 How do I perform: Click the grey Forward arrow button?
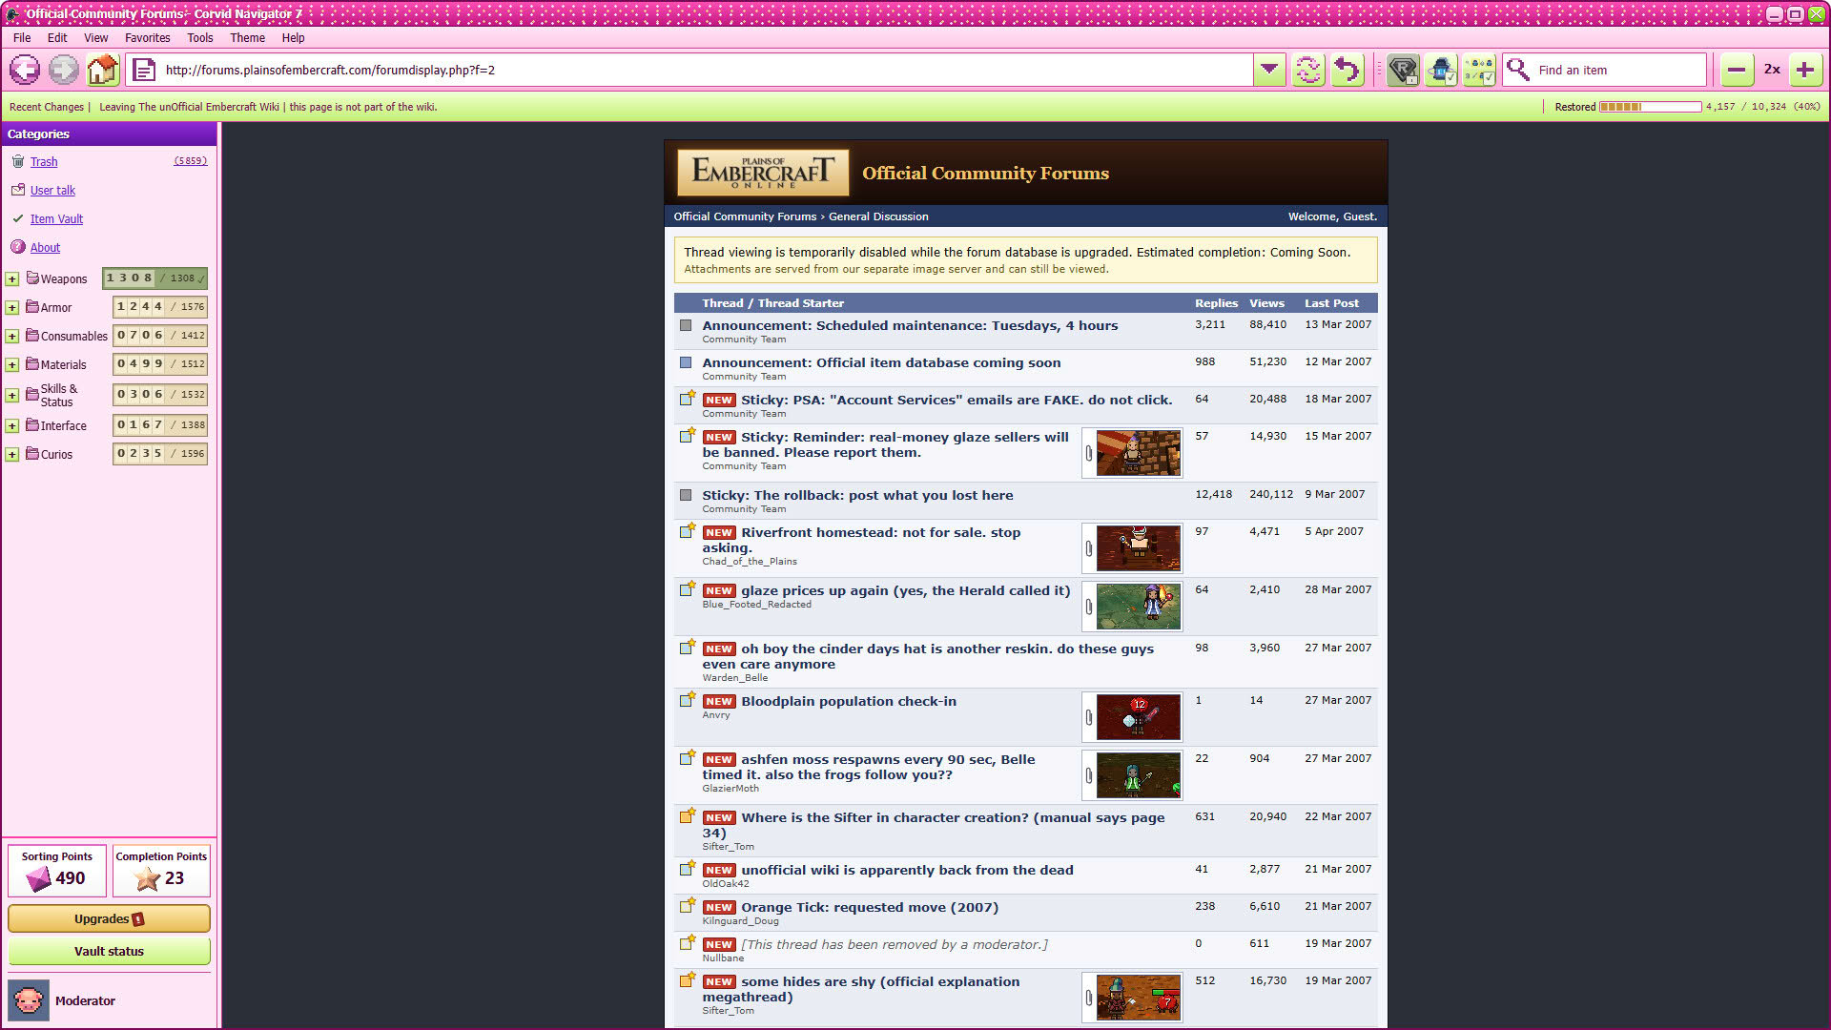[64, 70]
